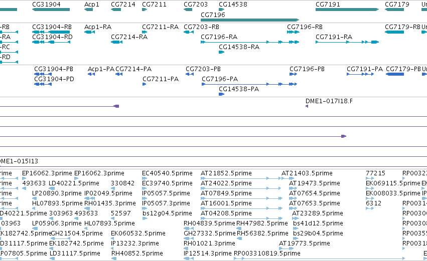This screenshot has width=427, height=261.
Task: Open EST bs12g04.5prime
Action: (167, 213)
